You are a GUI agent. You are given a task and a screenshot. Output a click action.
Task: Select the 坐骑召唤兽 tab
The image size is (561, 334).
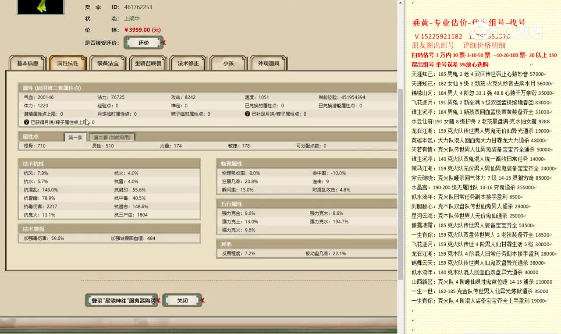pos(148,63)
